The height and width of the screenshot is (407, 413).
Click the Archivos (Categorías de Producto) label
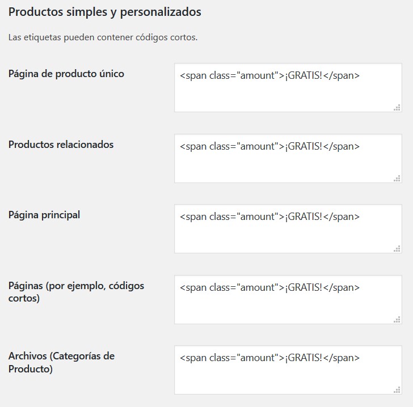point(61,362)
